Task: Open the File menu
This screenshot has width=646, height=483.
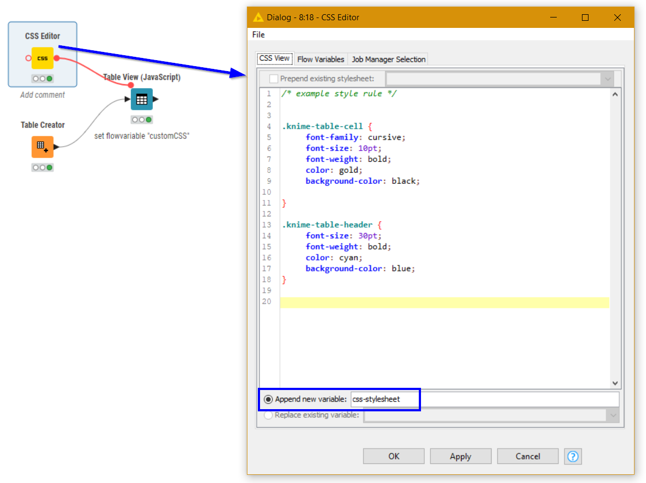Action: tap(258, 34)
